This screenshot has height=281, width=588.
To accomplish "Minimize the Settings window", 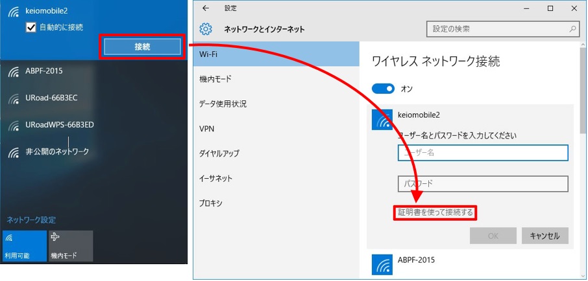I will (x=527, y=8).
